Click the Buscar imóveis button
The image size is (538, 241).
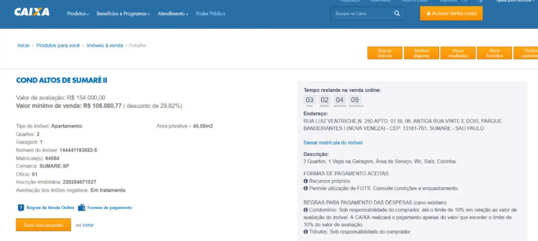[x=385, y=53]
